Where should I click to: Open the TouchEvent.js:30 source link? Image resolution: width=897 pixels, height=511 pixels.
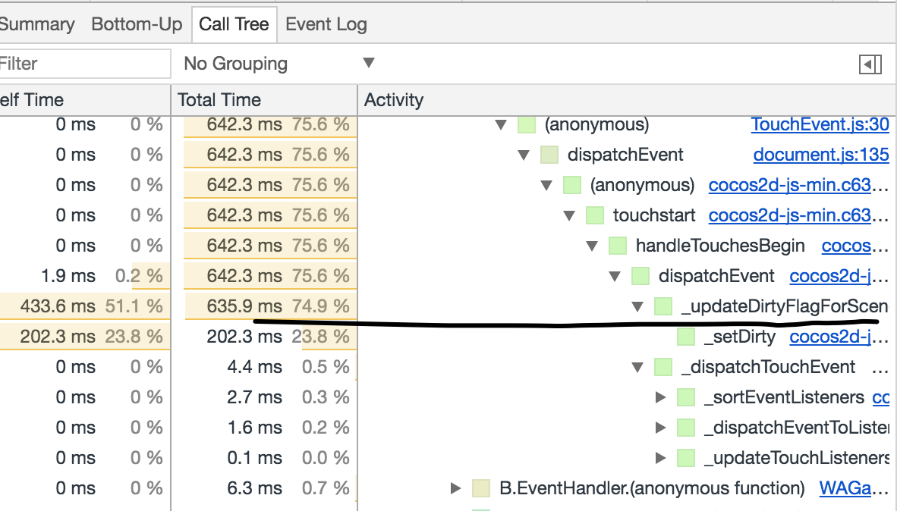click(x=820, y=124)
